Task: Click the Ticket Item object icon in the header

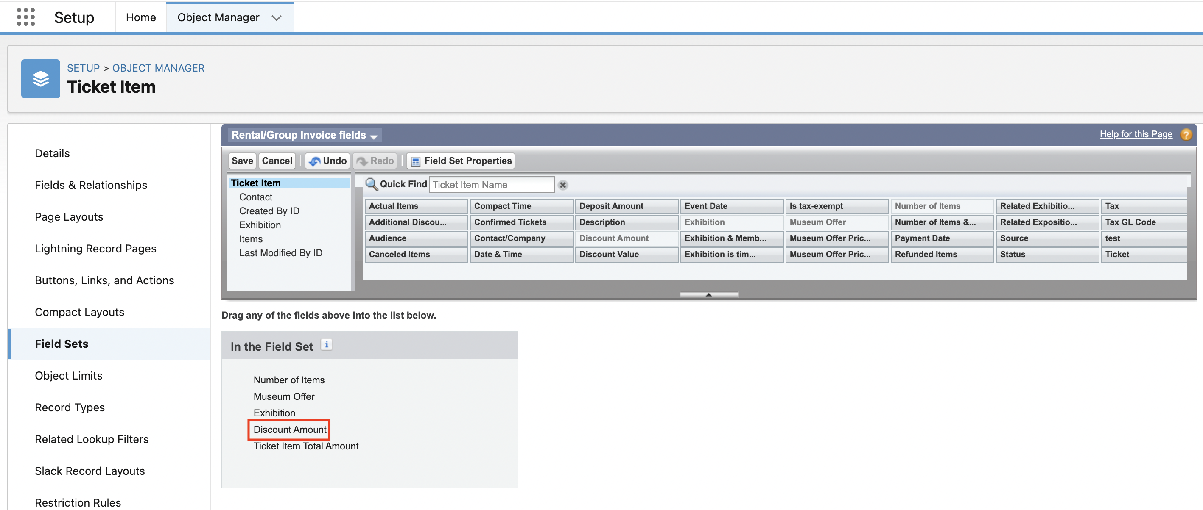Action: (x=40, y=78)
